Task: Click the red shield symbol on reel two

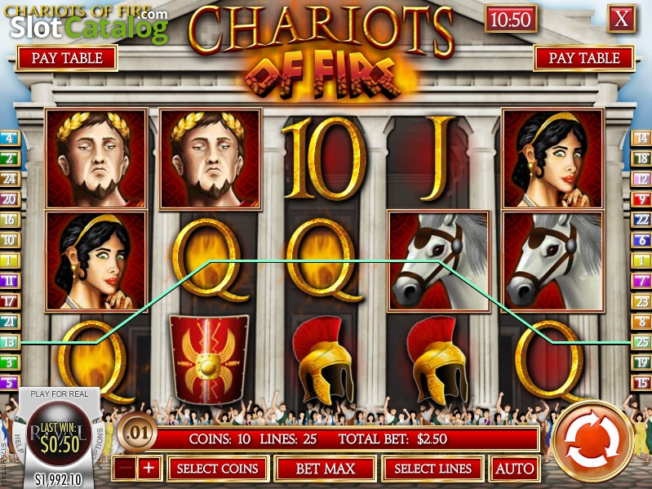Action: point(209,359)
